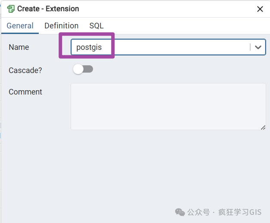Viewport: 270px width, 223px height.
Task: Click the empty space right of postgis in Name box
Action: click(181, 47)
